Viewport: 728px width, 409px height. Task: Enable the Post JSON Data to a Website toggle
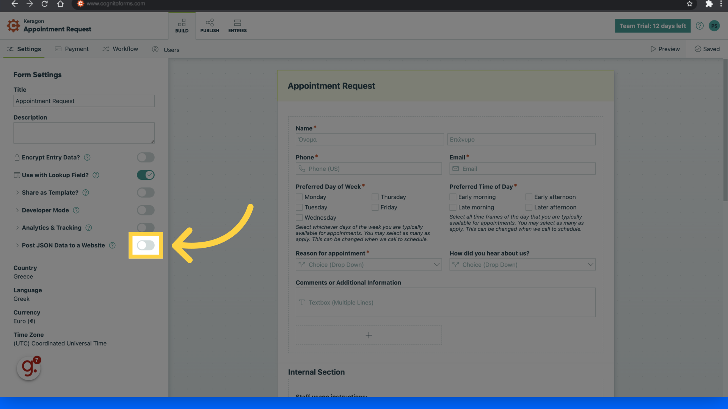coord(146,245)
